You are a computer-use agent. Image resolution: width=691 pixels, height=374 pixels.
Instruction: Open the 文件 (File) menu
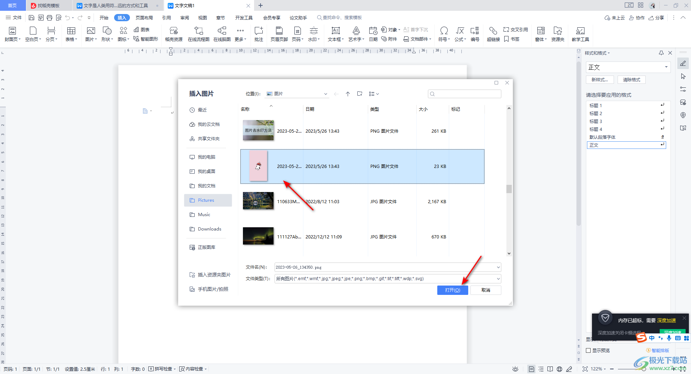tap(14, 18)
